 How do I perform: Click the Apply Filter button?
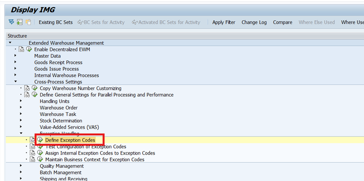pyautogui.click(x=224, y=22)
